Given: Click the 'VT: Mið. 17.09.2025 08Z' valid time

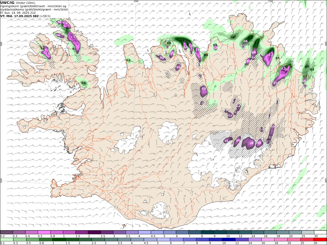Looking at the screenshot, I should (19, 16).
